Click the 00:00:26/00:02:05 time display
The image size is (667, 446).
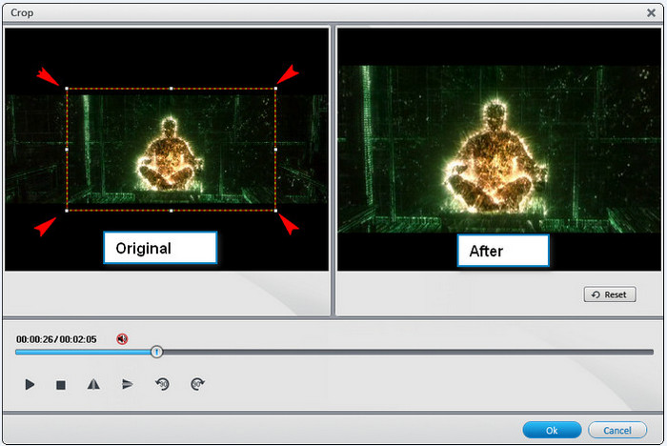click(56, 339)
